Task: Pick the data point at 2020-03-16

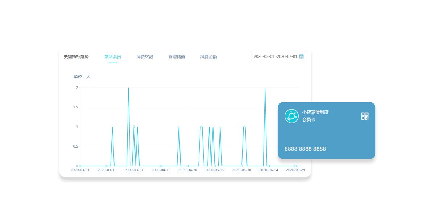Action: pos(107,166)
